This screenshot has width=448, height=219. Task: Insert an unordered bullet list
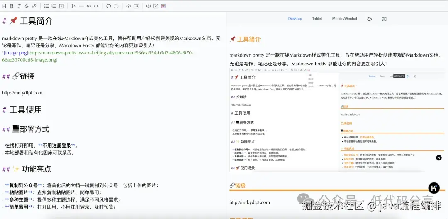(x=46, y=6)
